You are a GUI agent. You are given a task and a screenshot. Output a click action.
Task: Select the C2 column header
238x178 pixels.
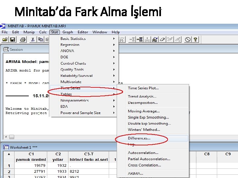pos(58,154)
